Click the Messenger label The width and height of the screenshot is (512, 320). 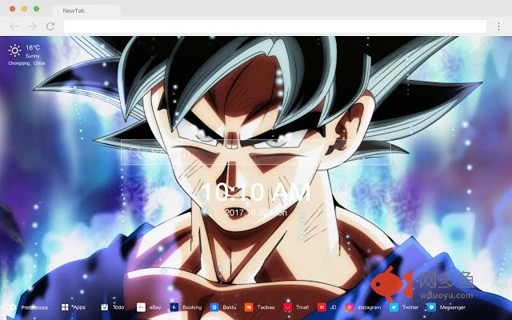click(x=453, y=307)
